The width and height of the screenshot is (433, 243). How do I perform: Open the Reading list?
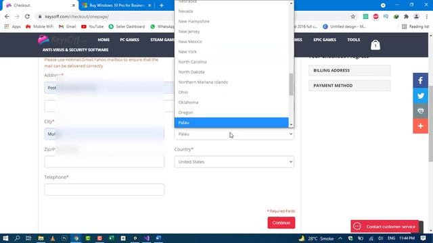coord(415,26)
